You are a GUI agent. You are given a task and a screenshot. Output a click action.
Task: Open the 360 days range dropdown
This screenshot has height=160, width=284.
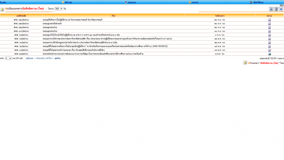click(58, 9)
